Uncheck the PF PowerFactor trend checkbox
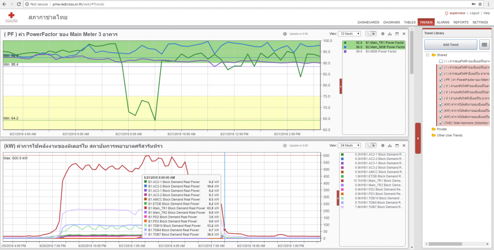The width and height of the screenshot is (494, 250). (x=440, y=79)
